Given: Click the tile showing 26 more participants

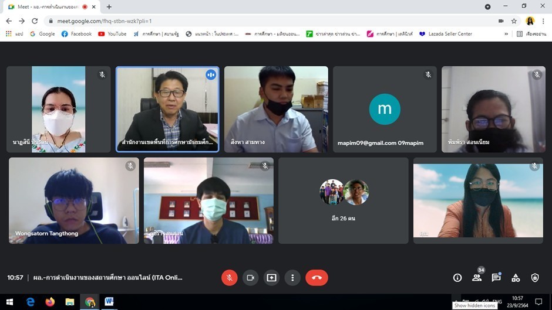Looking at the screenshot, I should point(344,200).
